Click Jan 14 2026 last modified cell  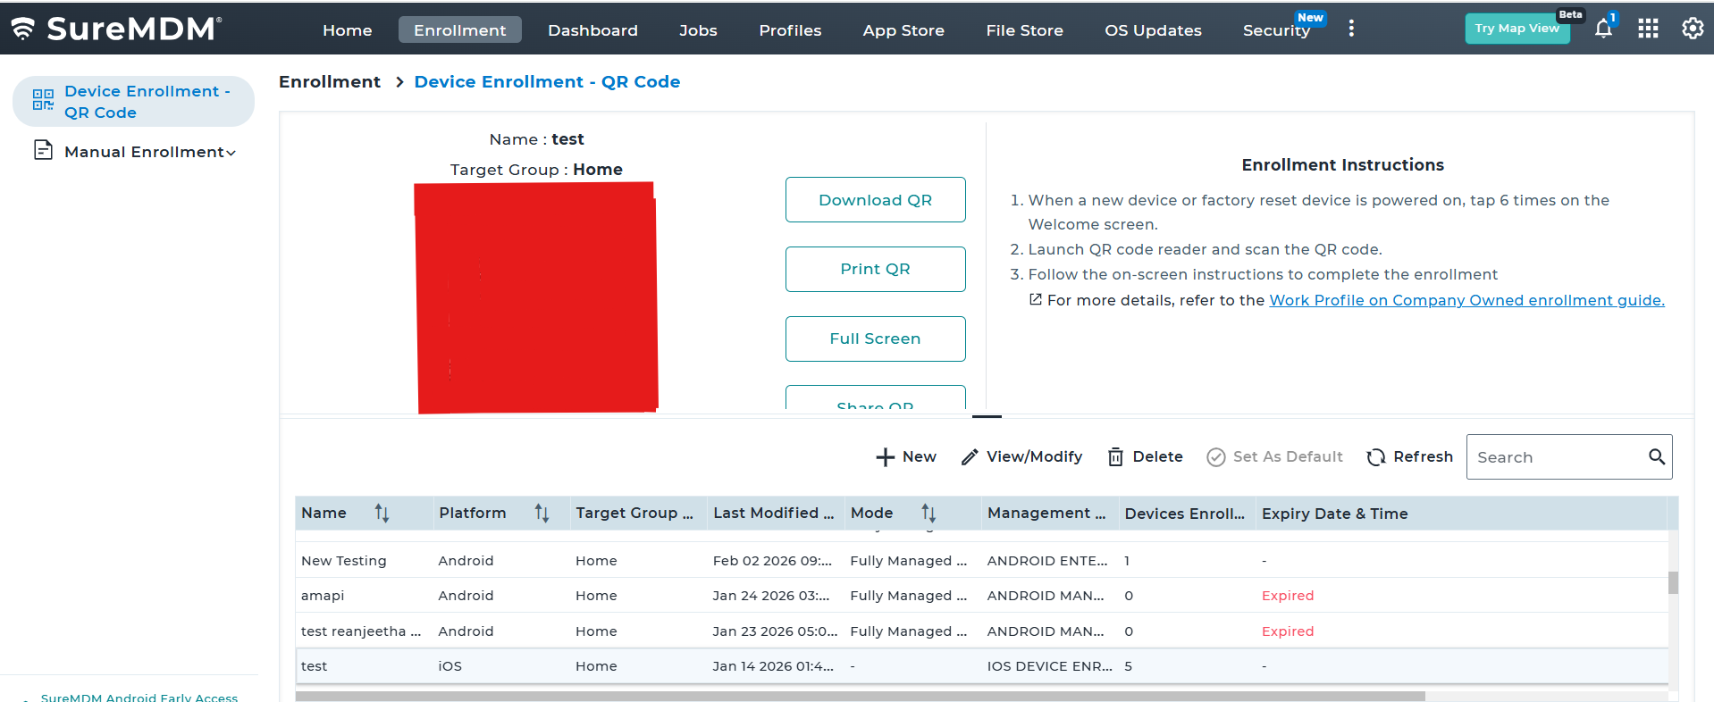773,666
